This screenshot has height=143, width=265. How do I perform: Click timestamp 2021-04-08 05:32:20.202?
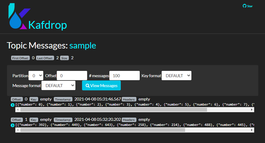pos(98,119)
